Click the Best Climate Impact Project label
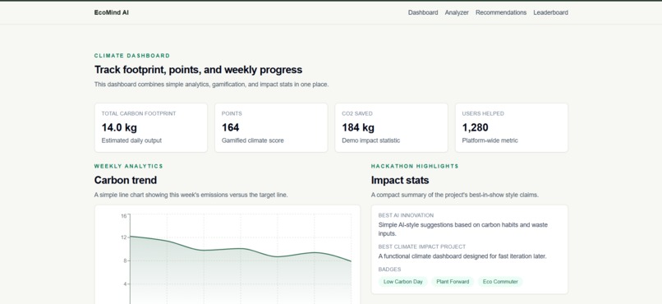Viewport: 662px width, 304px height. coord(422,246)
